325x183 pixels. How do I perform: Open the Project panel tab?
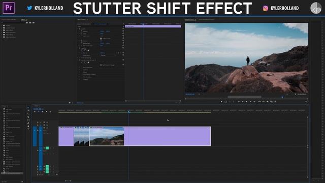(x=9, y=19)
